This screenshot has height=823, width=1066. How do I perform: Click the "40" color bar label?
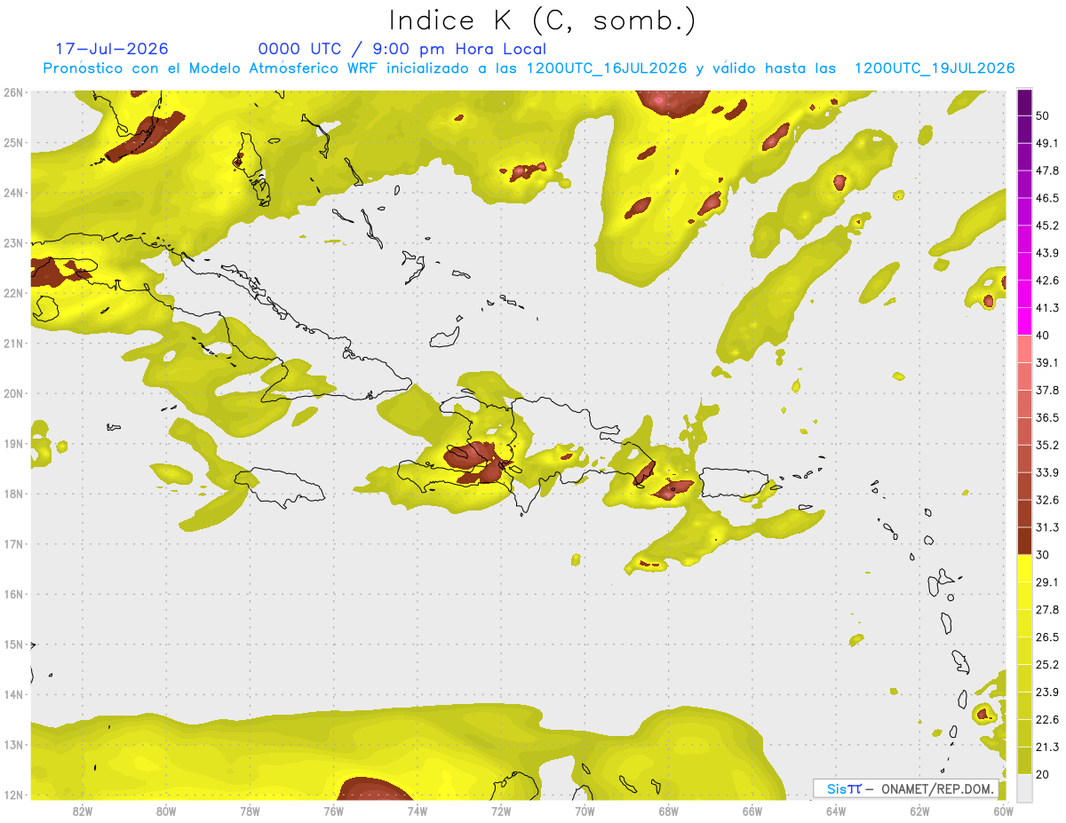1043,336
